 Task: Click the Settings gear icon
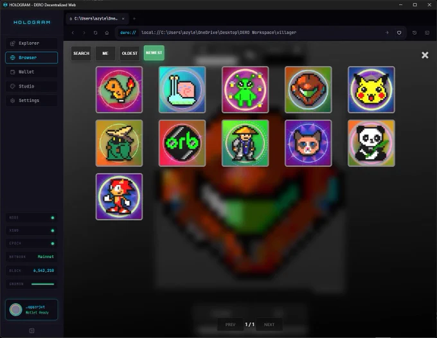[13, 100]
